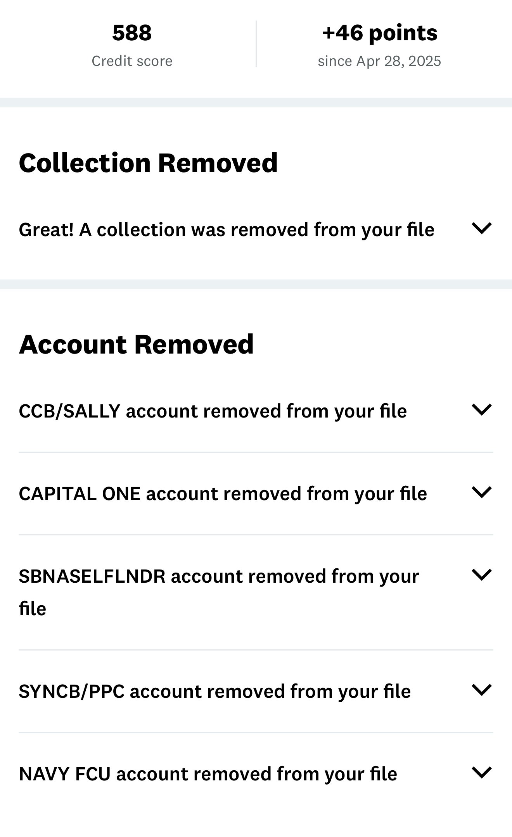Image resolution: width=512 pixels, height=837 pixels.
Task: Click the vertical divider beside the score
Action: pos(256,44)
